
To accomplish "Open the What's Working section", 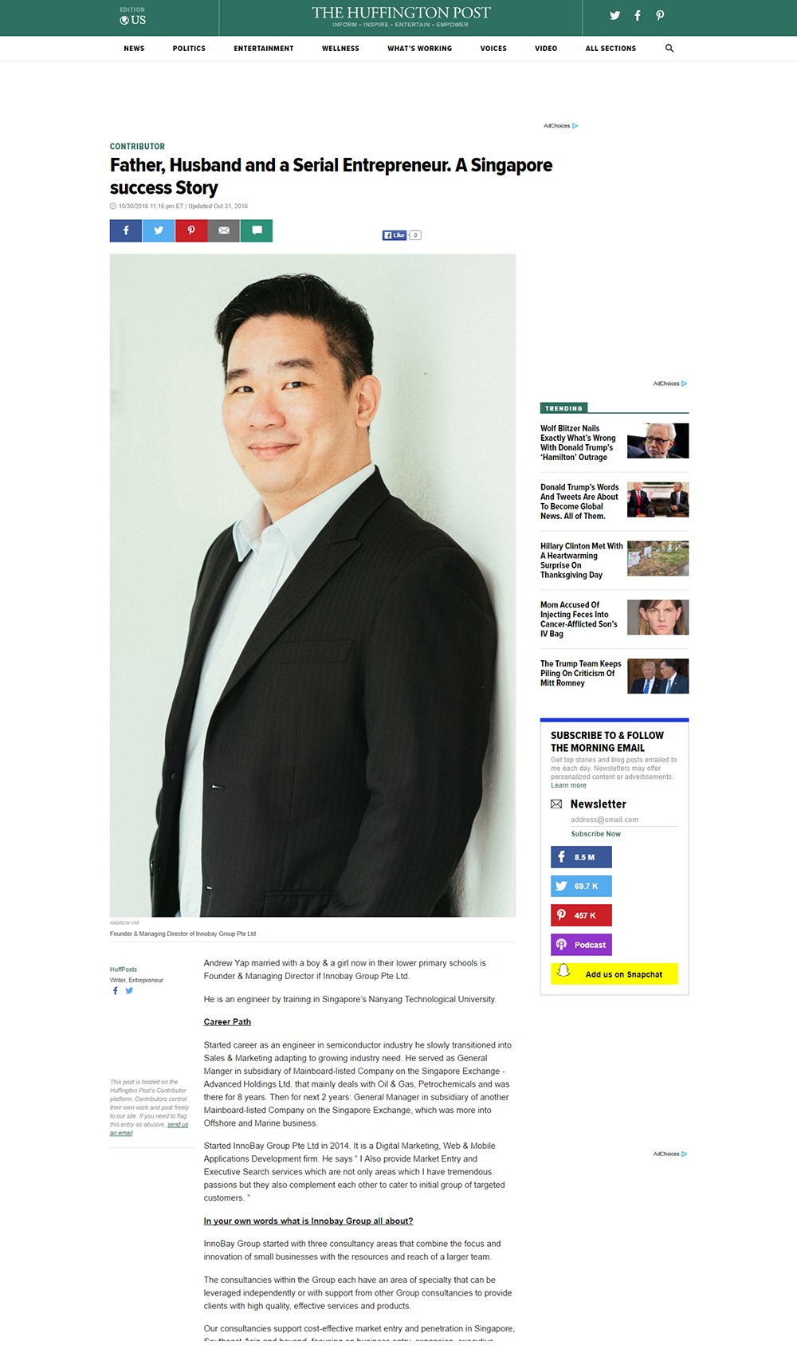I will pyautogui.click(x=419, y=49).
